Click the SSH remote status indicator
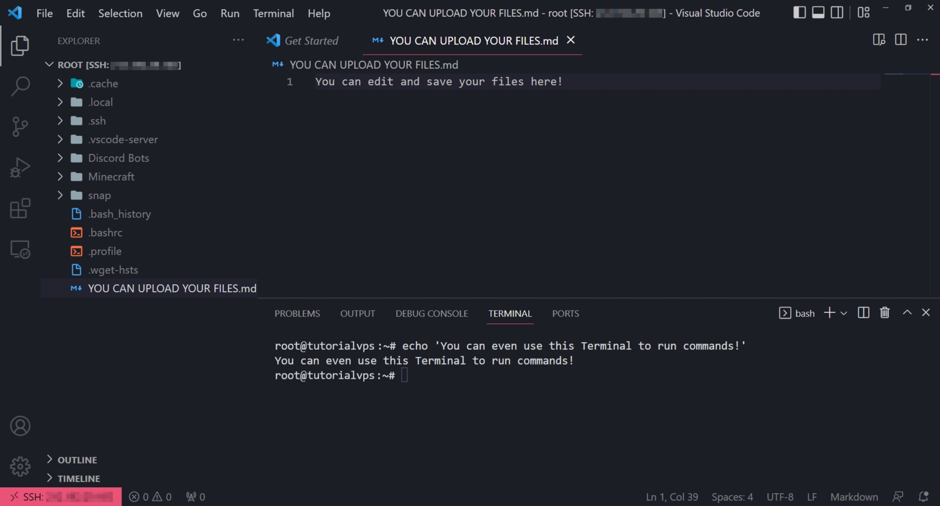 [x=61, y=497]
